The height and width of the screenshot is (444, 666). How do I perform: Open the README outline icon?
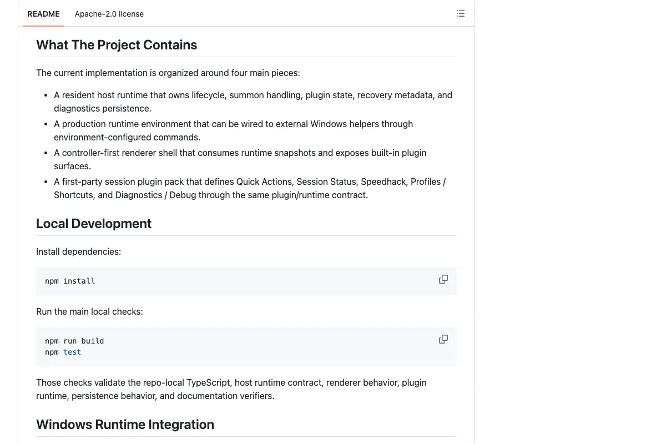460,14
